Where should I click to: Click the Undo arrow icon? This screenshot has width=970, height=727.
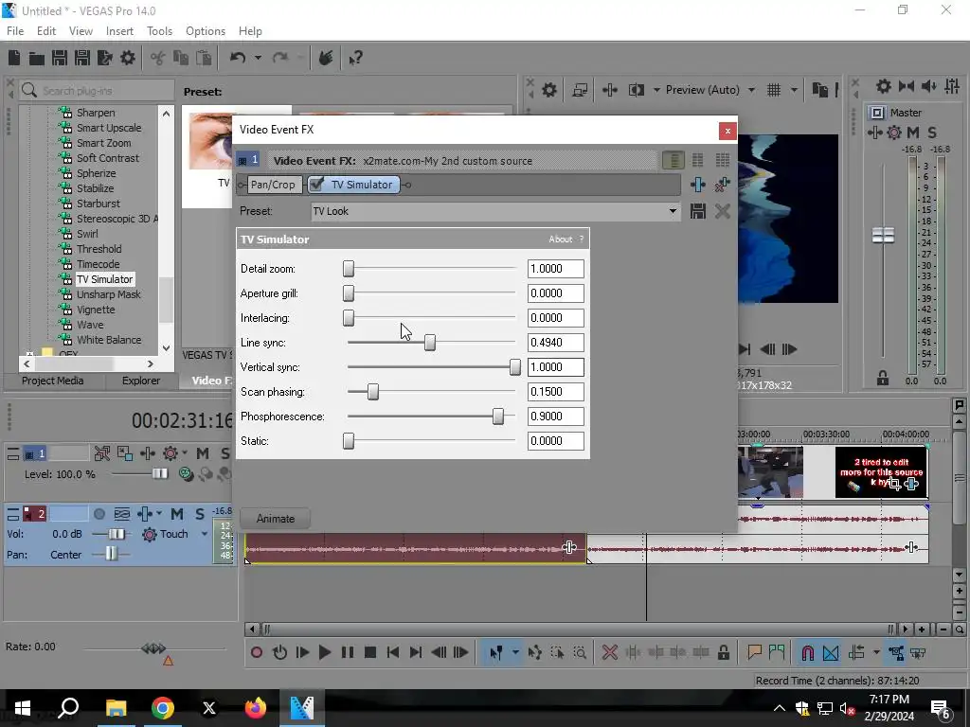[238, 58]
